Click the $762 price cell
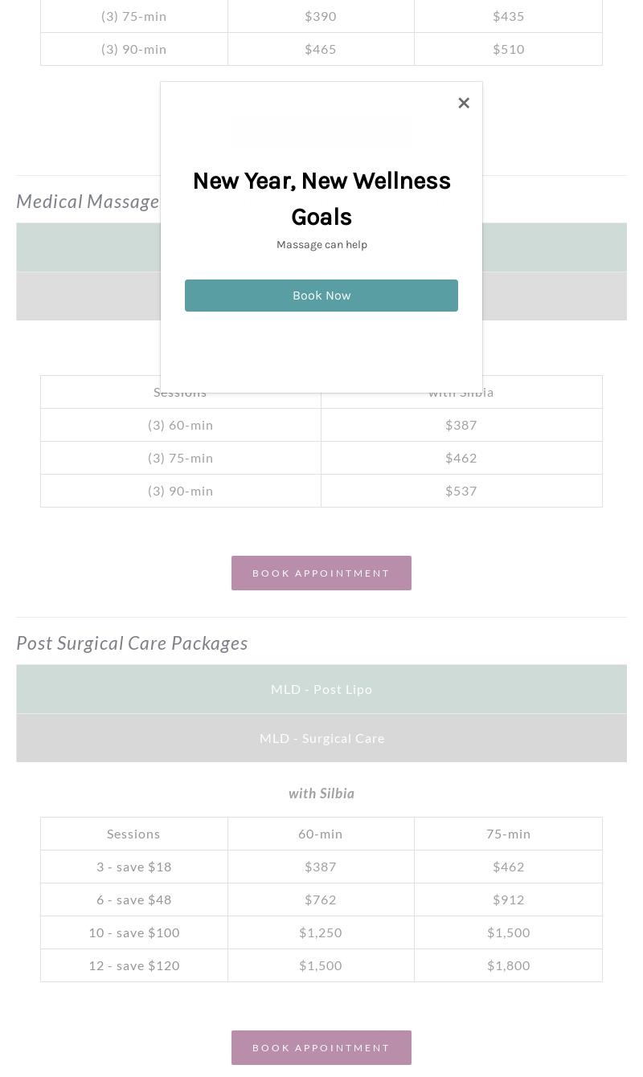This screenshot has width=643, height=1077. coord(321,900)
